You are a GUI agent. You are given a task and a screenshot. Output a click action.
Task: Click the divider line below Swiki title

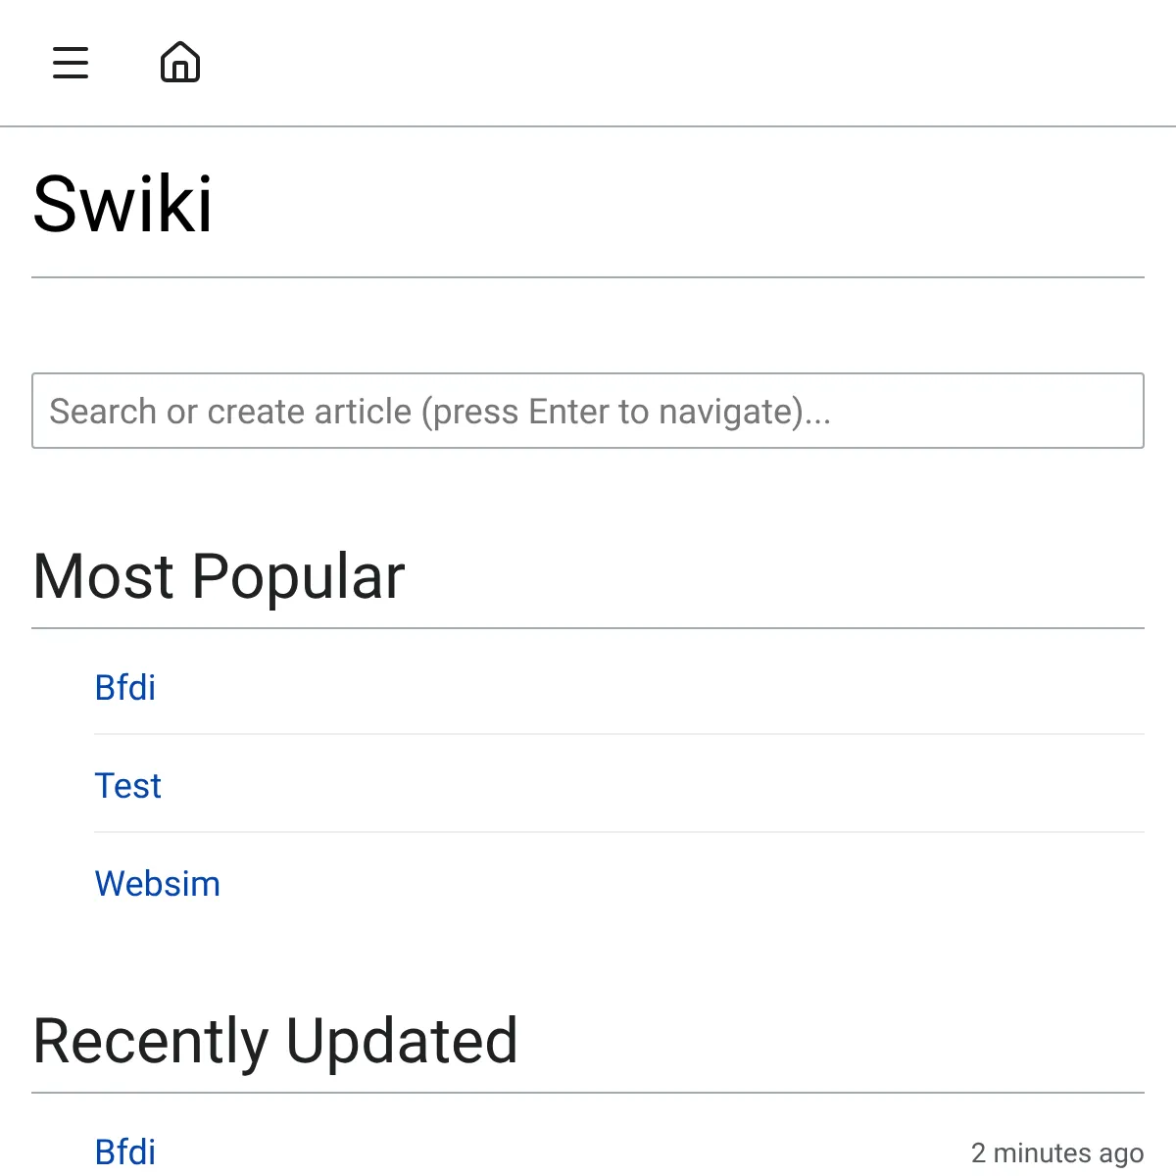point(588,277)
